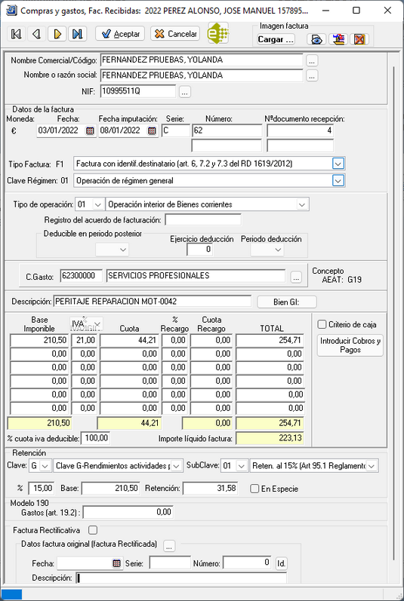Screen dimensions: 404x601
Task: Click Ejercicio deducción field
Action: coord(199,250)
